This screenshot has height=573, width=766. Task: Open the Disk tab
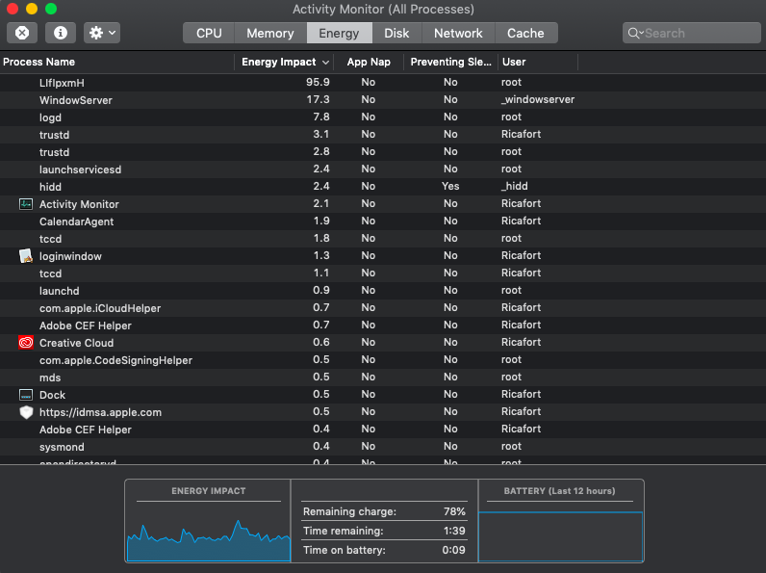396,33
